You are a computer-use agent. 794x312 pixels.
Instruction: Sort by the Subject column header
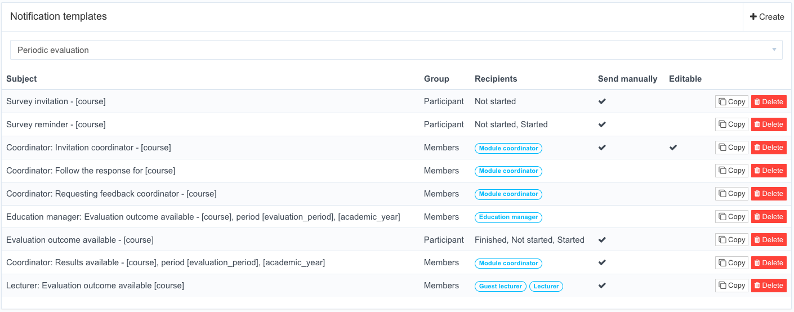point(21,79)
